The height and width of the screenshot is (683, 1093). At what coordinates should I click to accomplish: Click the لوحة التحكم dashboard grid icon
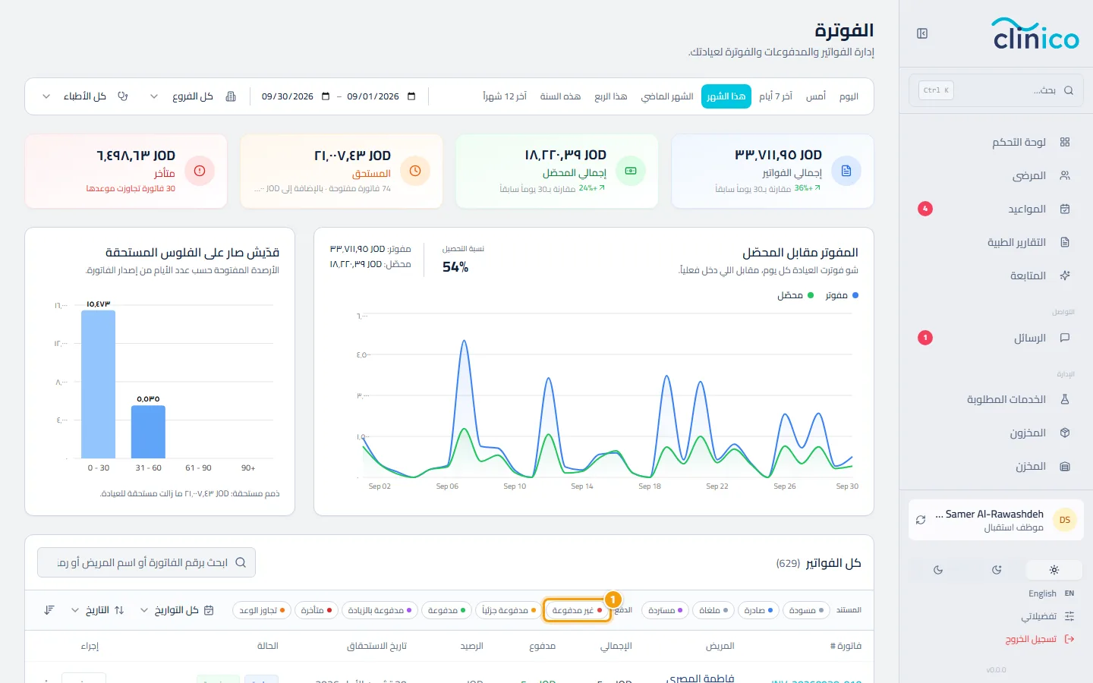point(1065,142)
